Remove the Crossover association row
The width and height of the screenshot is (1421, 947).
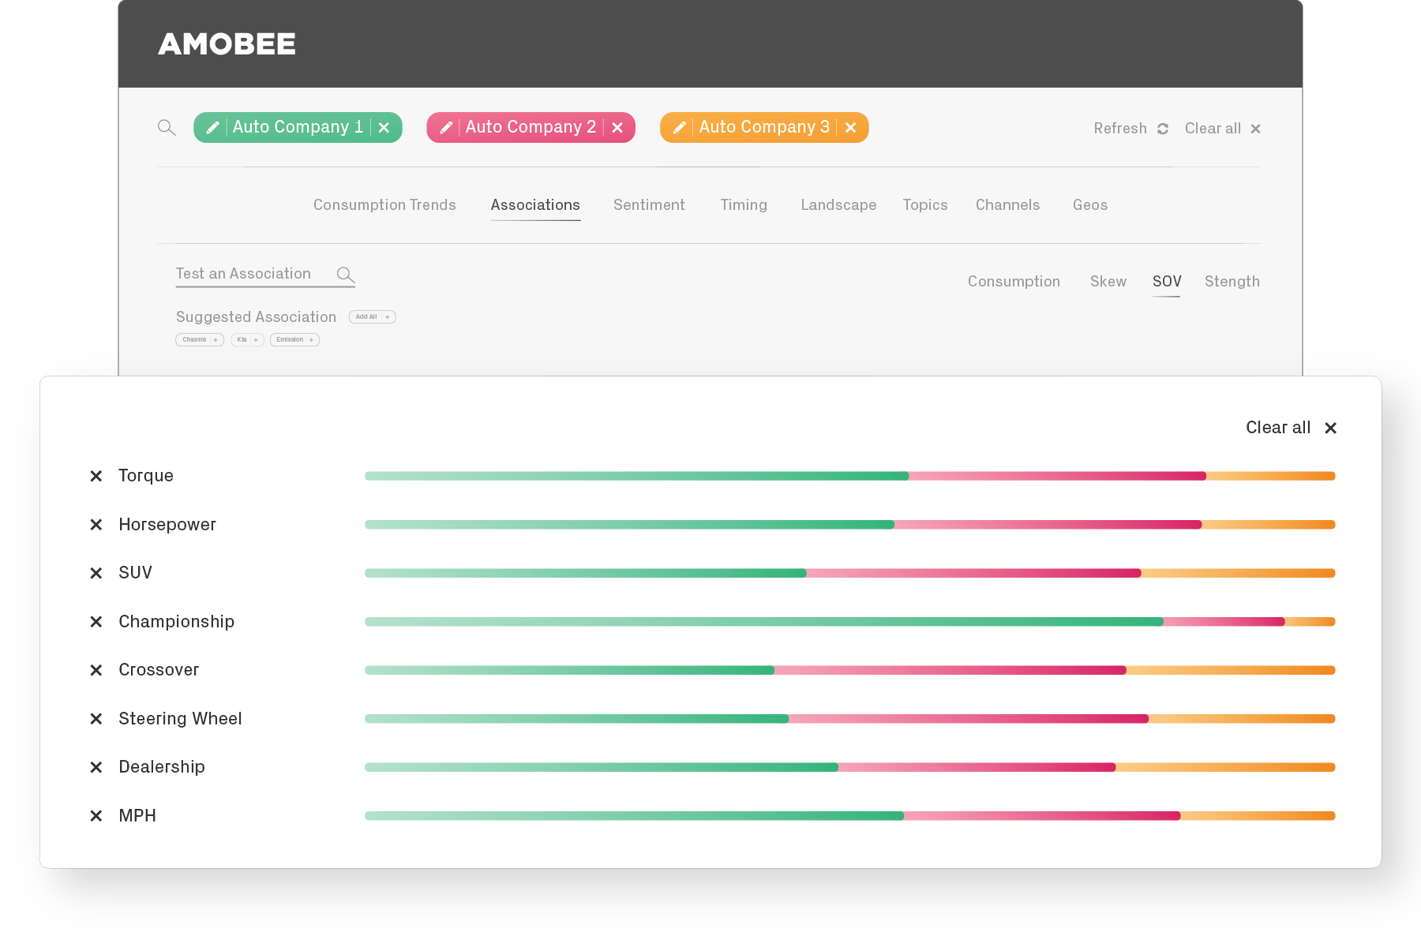(x=96, y=670)
